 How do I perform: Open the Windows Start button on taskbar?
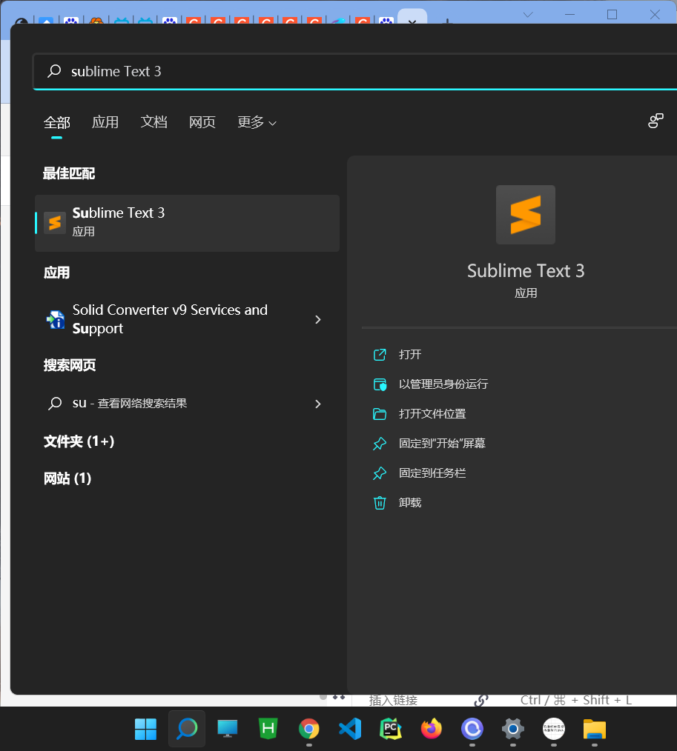(146, 729)
